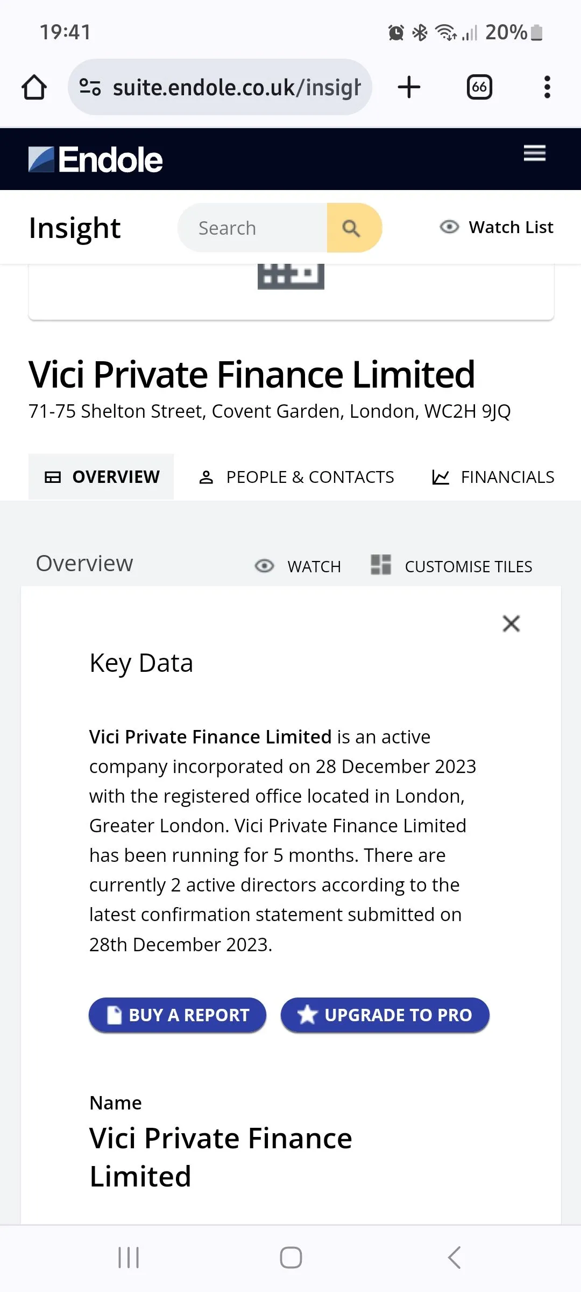The height and width of the screenshot is (1292, 581).
Task: Click the Buy a Report button
Action: [x=178, y=1015]
